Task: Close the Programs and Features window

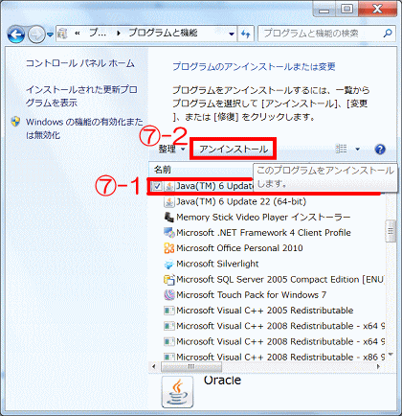Action: [377, 9]
